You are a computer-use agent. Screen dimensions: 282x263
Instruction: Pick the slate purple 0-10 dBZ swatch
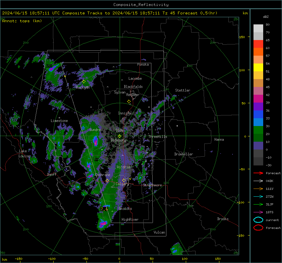click(258, 146)
